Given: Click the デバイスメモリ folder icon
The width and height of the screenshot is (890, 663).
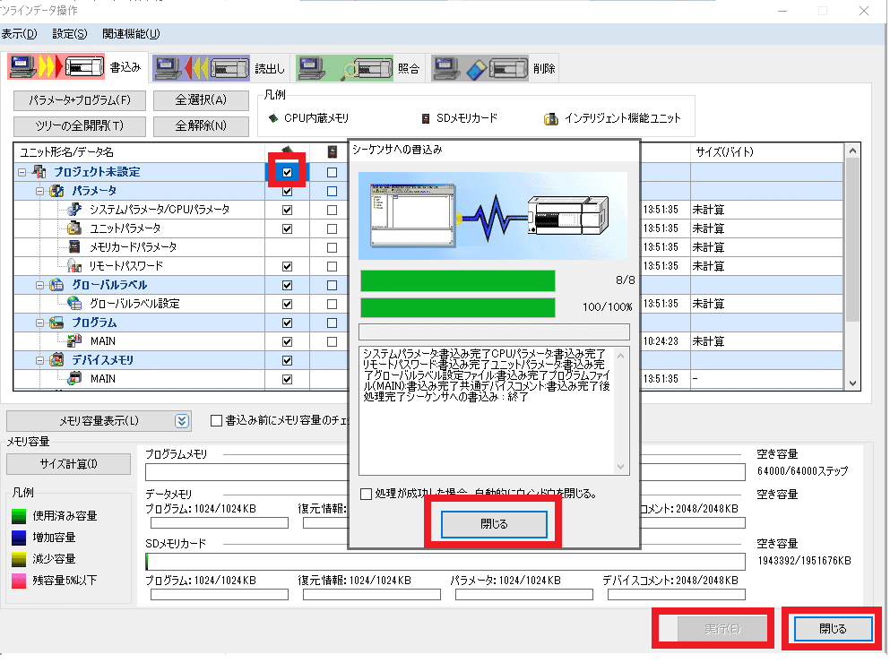Looking at the screenshot, I should (x=56, y=359).
